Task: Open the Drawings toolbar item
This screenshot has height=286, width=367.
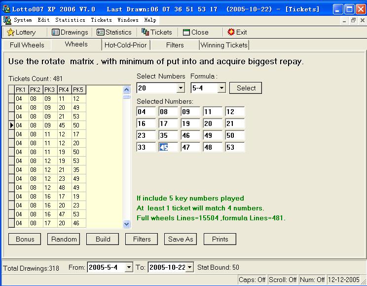Action: (70, 32)
